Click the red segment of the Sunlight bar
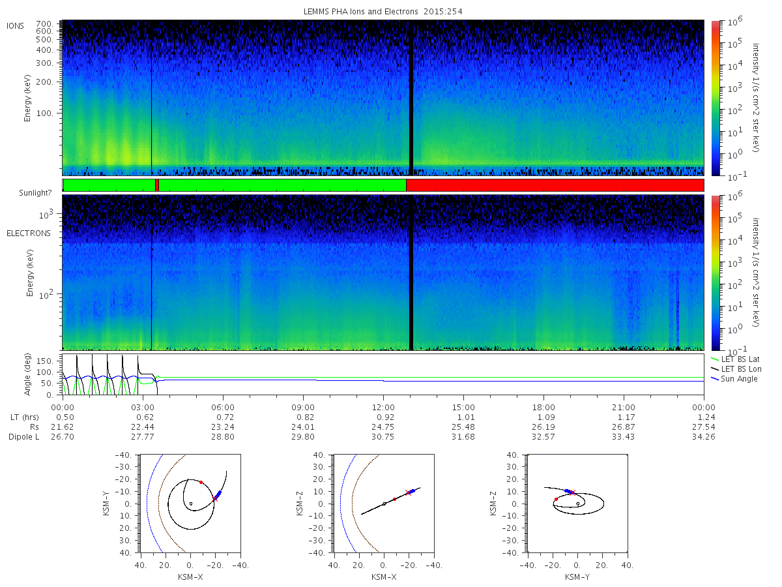Viewport: 782px width, 587px height. [555, 185]
